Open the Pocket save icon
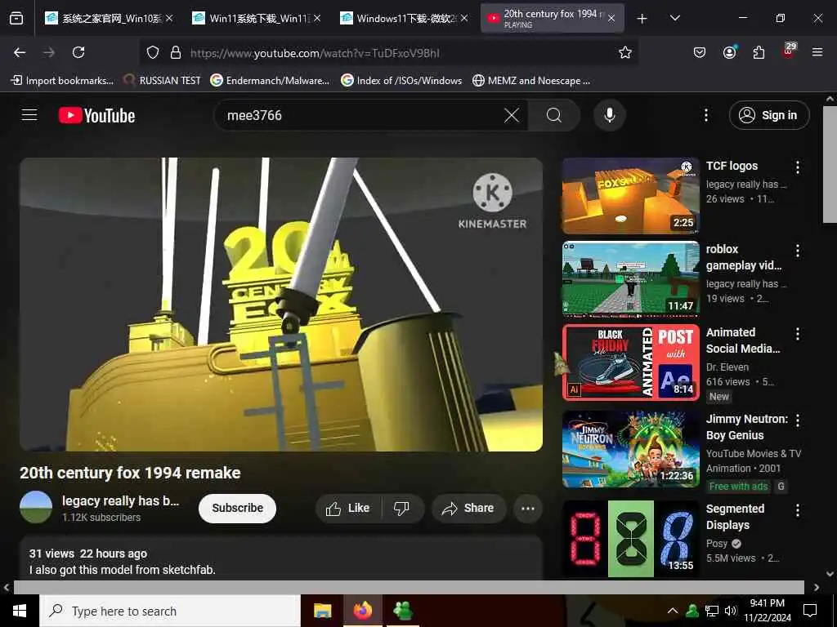Image resolution: width=837 pixels, height=627 pixels. click(x=700, y=52)
